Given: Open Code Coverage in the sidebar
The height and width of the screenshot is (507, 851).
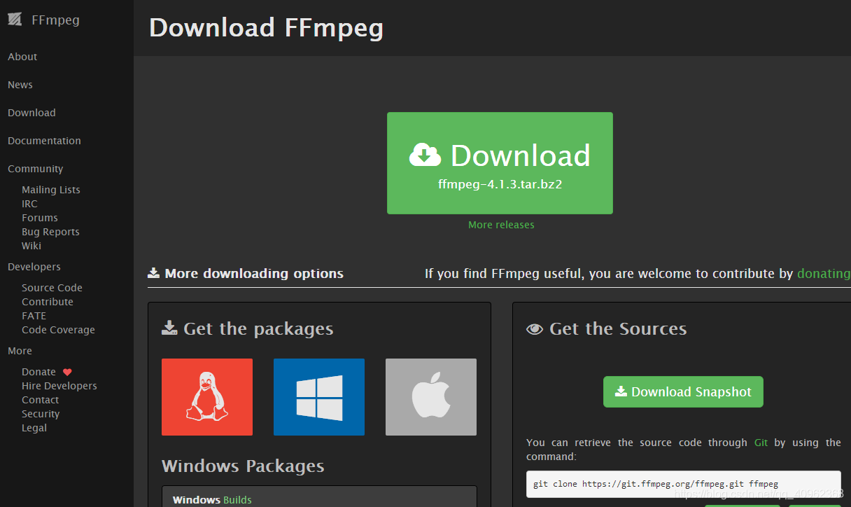Looking at the screenshot, I should (x=58, y=330).
